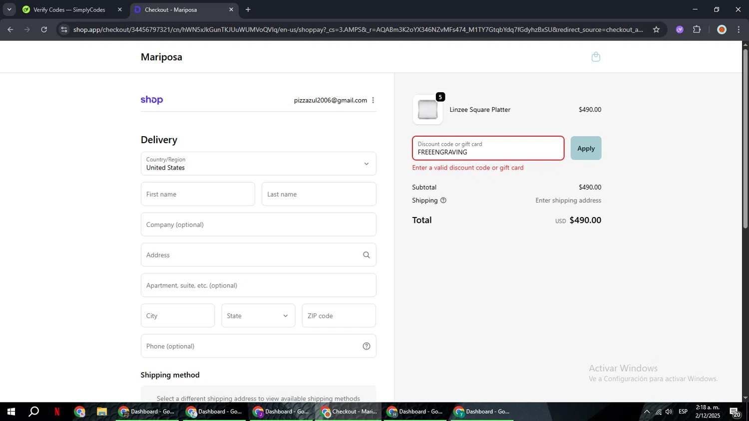749x421 pixels.
Task: Focus the First name field
Action: coord(198,194)
